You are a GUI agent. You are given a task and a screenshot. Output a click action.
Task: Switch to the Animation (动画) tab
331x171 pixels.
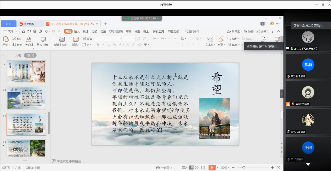[x=103, y=31]
